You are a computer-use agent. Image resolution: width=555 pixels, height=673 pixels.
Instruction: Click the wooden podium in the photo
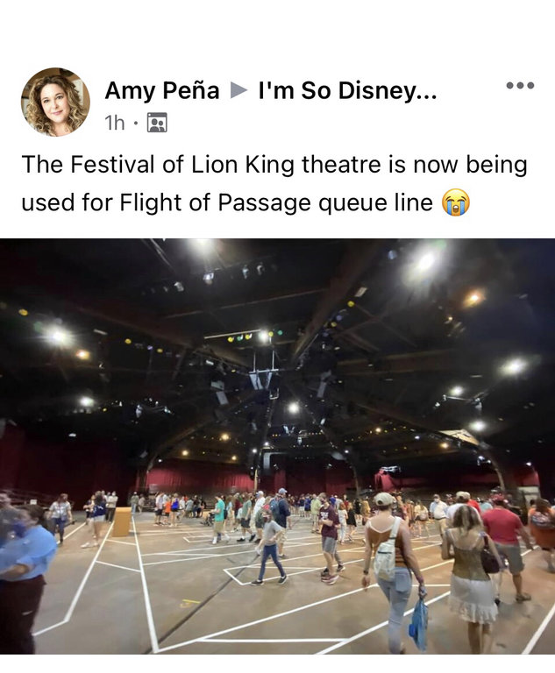tap(121, 521)
